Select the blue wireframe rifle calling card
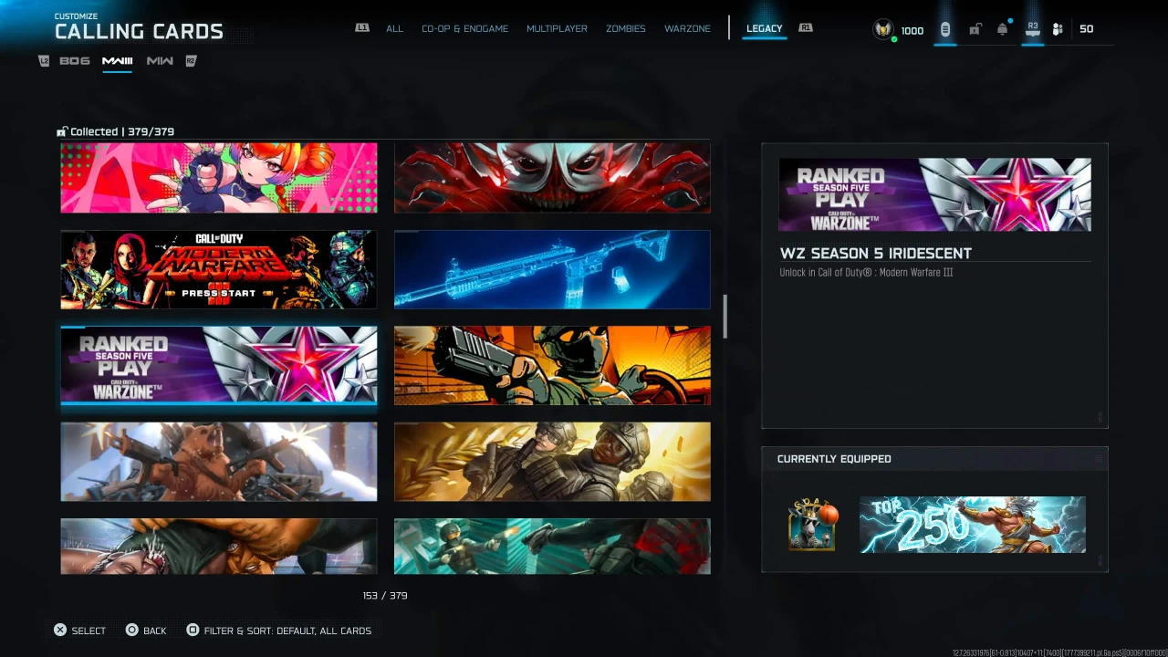 [x=552, y=269]
